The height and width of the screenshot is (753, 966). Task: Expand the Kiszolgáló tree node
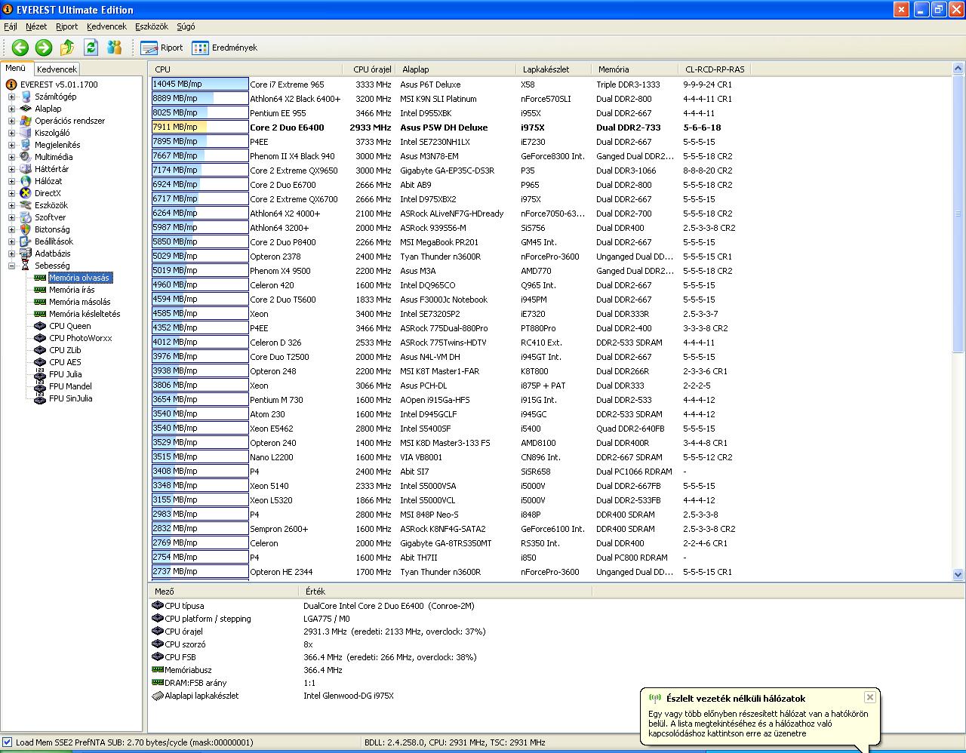coord(11,133)
